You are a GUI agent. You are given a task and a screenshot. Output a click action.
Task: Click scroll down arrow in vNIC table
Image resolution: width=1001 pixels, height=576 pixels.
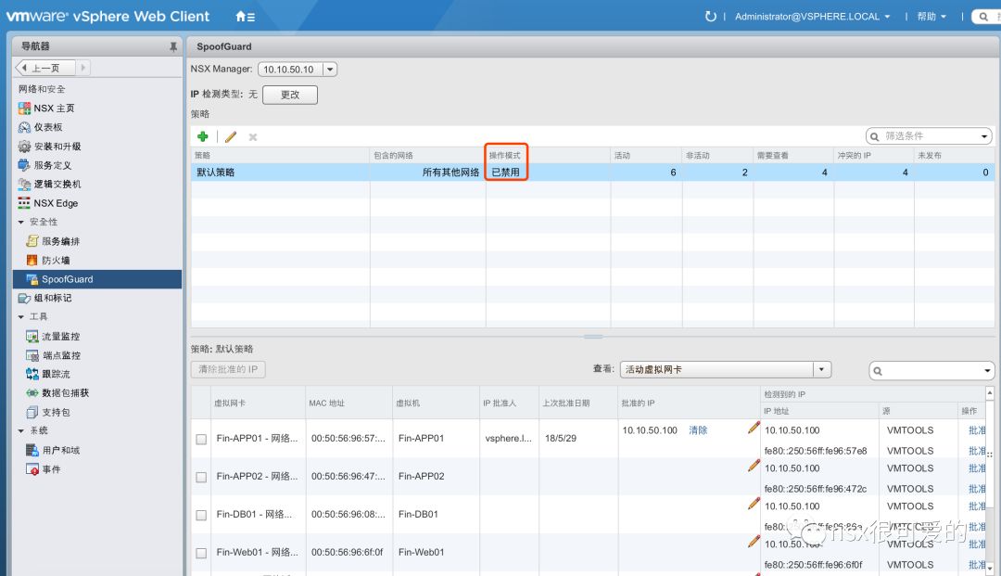point(990,568)
